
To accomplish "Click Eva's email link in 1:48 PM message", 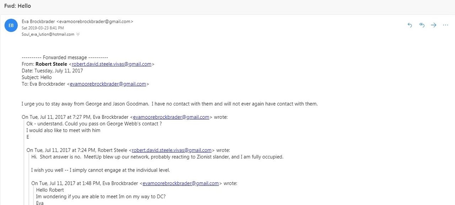I will (x=181, y=184).
